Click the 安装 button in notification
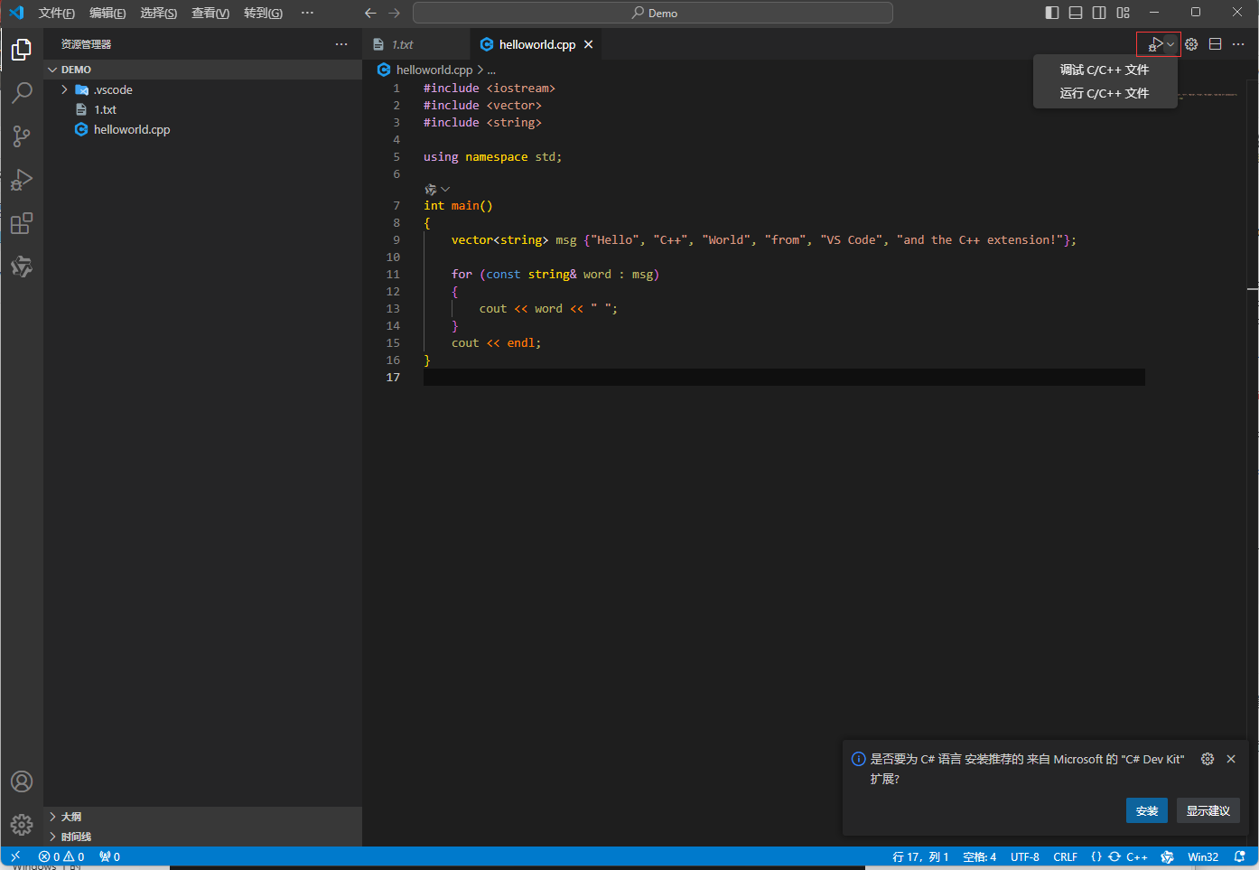Viewport: 1259px width, 870px height. [1147, 810]
